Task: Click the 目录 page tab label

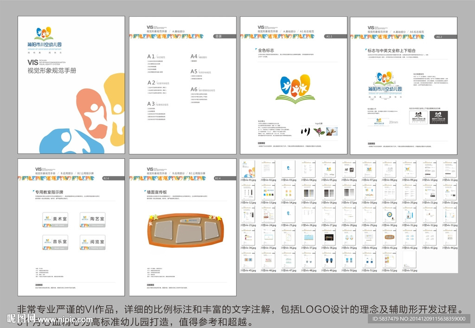Action: [x=218, y=36]
